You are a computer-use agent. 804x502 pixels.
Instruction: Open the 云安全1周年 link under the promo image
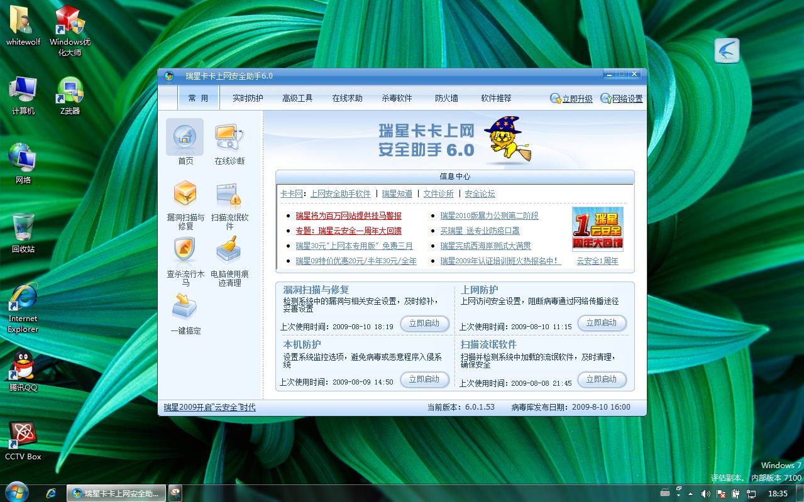[597, 261]
